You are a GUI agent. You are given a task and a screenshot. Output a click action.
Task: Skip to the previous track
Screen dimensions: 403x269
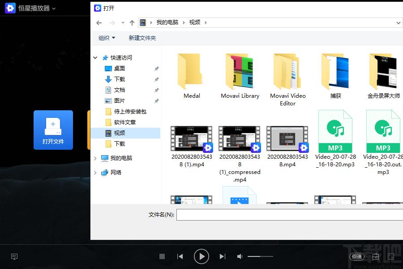[x=180, y=256]
